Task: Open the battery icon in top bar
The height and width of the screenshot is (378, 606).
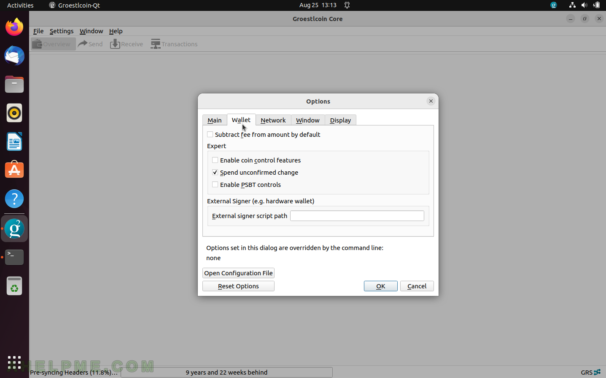Action: pyautogui.click(x=596, y=5)
